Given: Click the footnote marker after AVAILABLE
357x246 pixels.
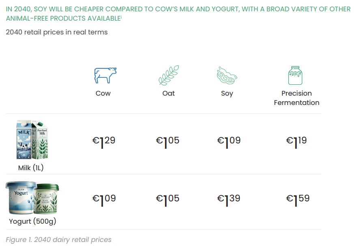Looking at the screenshot, I should point(121,17).
